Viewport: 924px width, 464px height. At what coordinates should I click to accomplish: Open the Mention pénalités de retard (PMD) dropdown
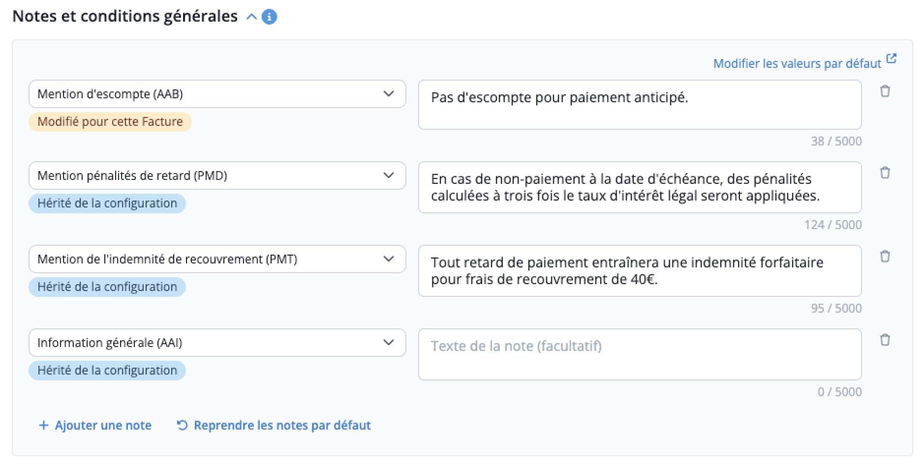click(x=217, y=175)
